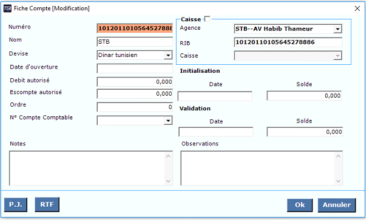This screenshot has height=220, width=367.
Task: Click the Validation section heading
Action: point(195,108)
